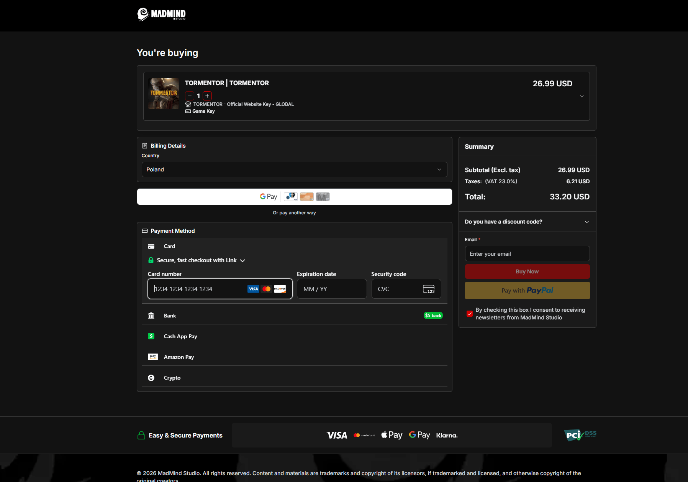Decrease Tormentor quantity with minus button
The width and height of the screenshot is (688, 482).
click(190, 96)
